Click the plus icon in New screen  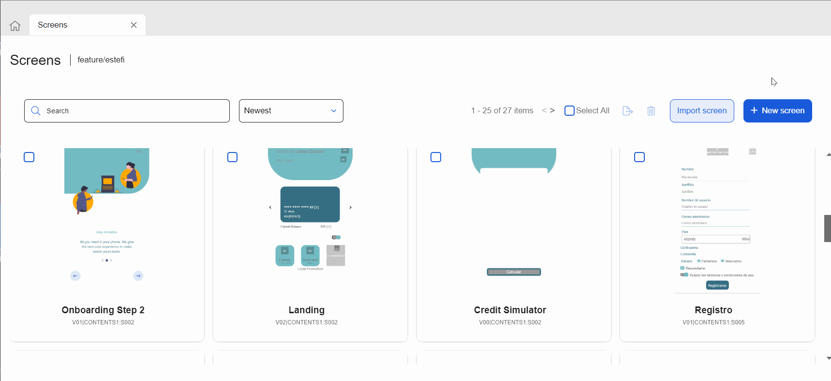coord(754,110)
